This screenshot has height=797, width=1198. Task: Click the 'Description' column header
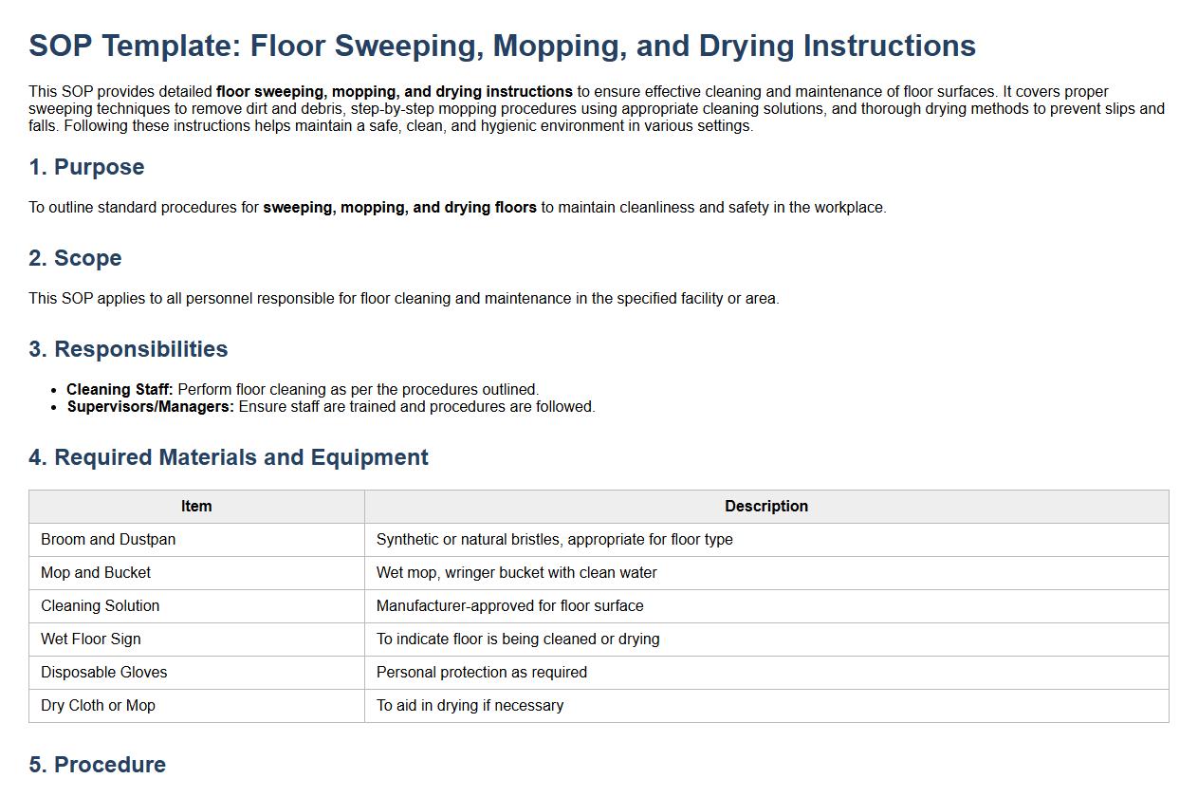coord(765,507)
